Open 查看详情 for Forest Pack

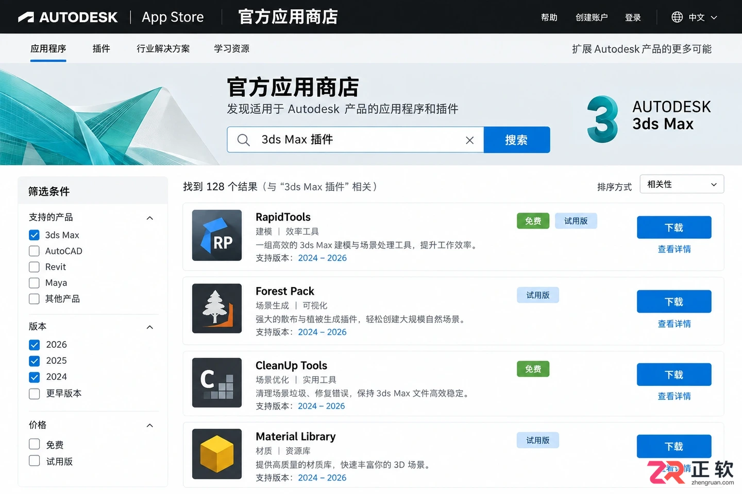(x=674, y=324)
